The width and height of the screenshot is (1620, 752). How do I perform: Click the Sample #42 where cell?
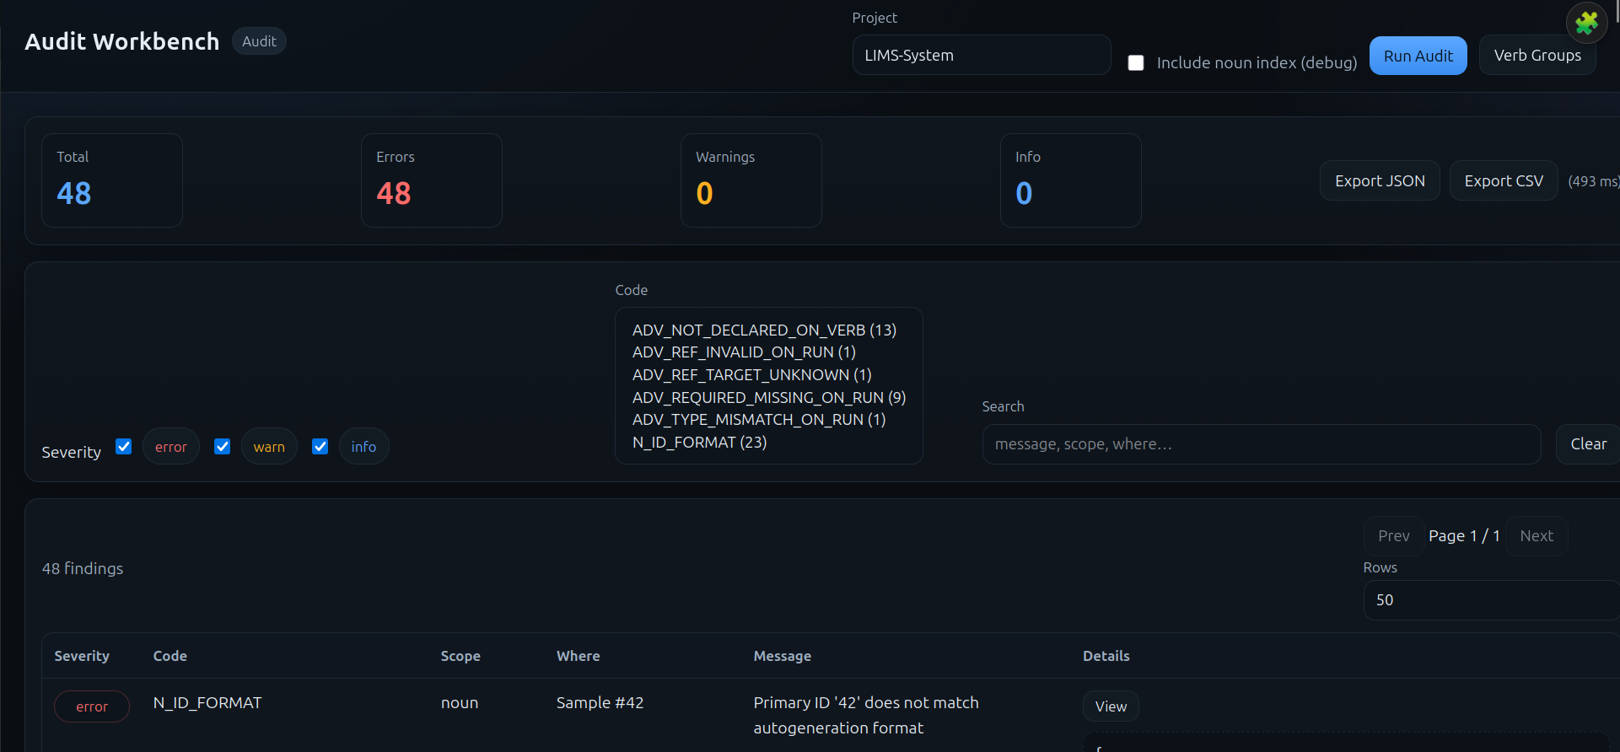point(600,703)
